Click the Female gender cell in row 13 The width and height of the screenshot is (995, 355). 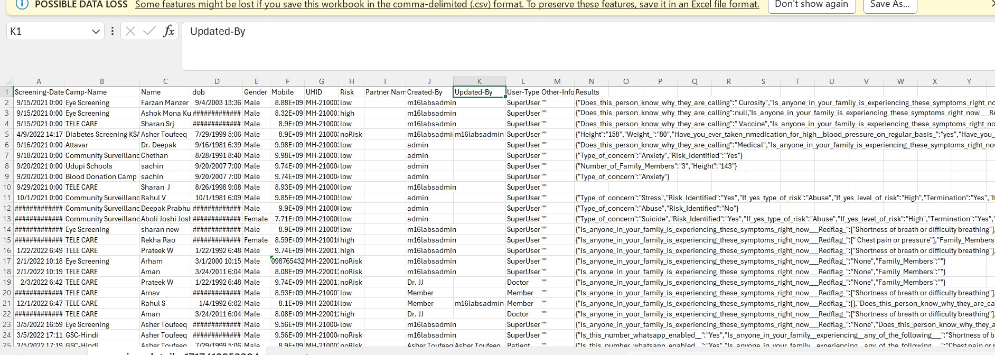256,219
